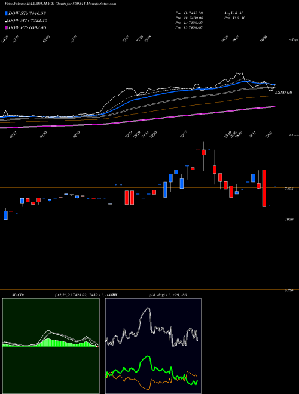
Task: Click inside the green MACD histogram panel
Action: click(x=51, y=346)
